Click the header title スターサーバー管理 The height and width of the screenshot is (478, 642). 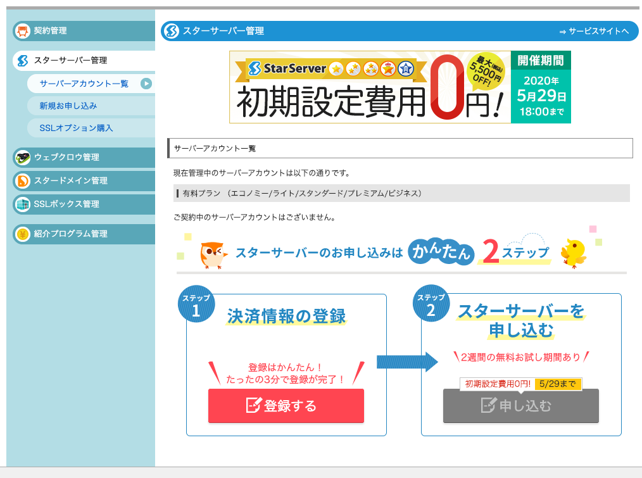pyautogui.click(x=223, y=31)
